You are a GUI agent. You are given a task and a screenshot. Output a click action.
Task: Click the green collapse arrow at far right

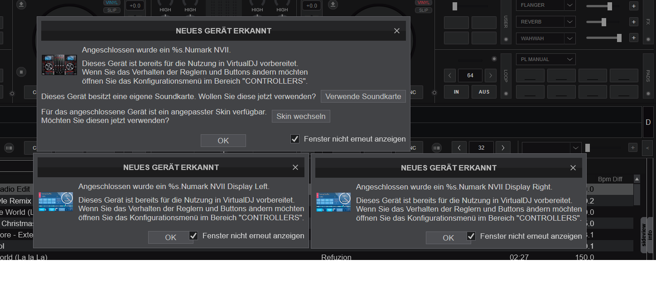click(647, 147)
